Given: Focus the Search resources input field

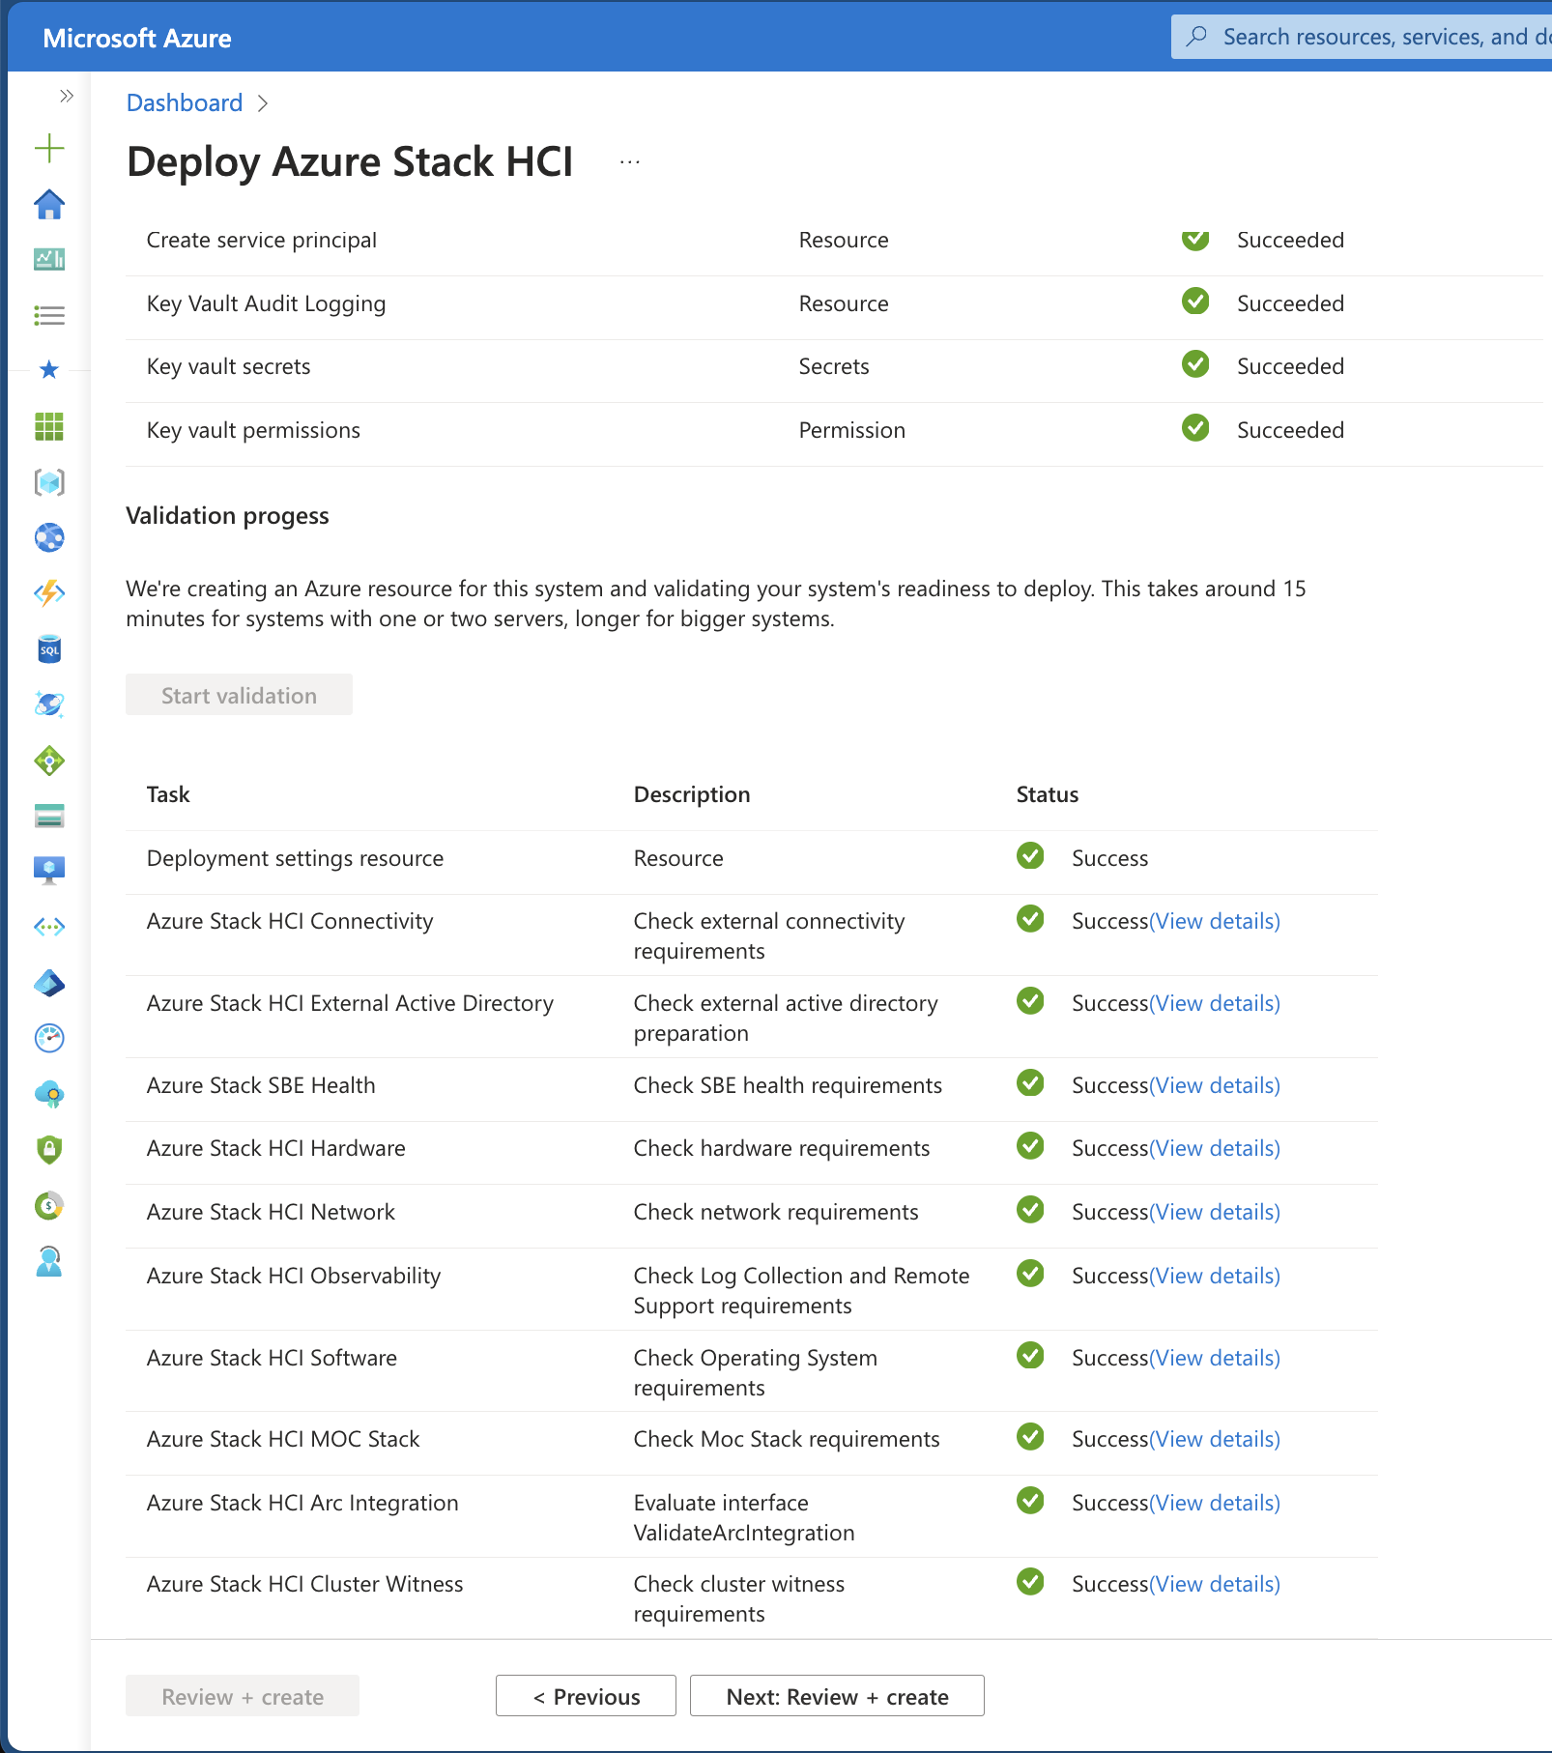Looking at the screenshot, I should point(1362,37).
